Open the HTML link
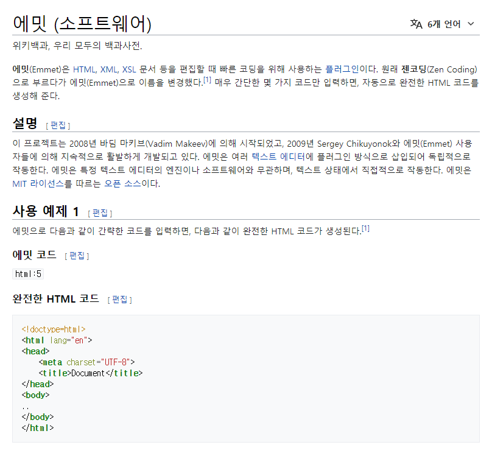Screen dimensions: 492x456 [85, 69]
